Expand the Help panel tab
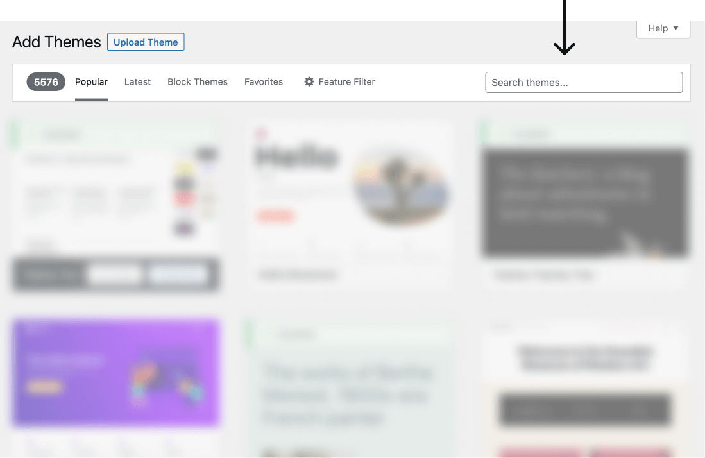 click(x=663, y=29)
